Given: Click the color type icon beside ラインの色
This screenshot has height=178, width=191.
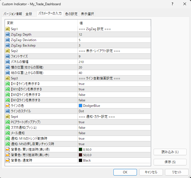Looking at the screenshot, I should (8, 106).
